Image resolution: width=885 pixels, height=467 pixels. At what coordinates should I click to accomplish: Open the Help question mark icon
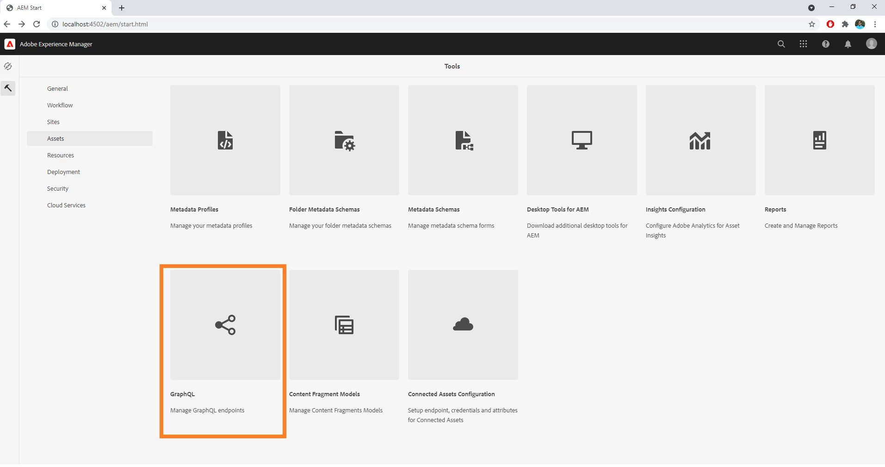click(826, 44)
